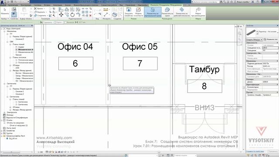Click the Длина value 1830.0 in Properties
The width and height of the screenshot is (279, 157).
click(270, 82)
